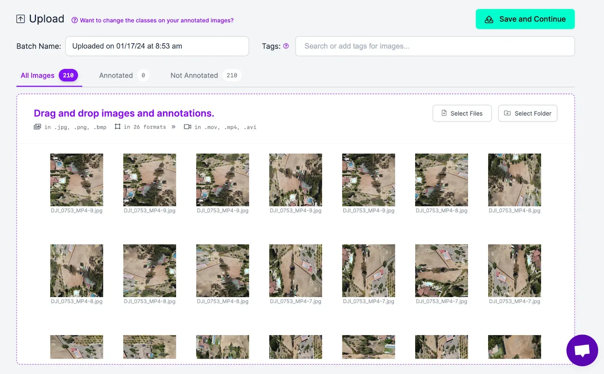
Task: Click the question mark icon before "Want to change"
Action: click(x=75, y=20)
